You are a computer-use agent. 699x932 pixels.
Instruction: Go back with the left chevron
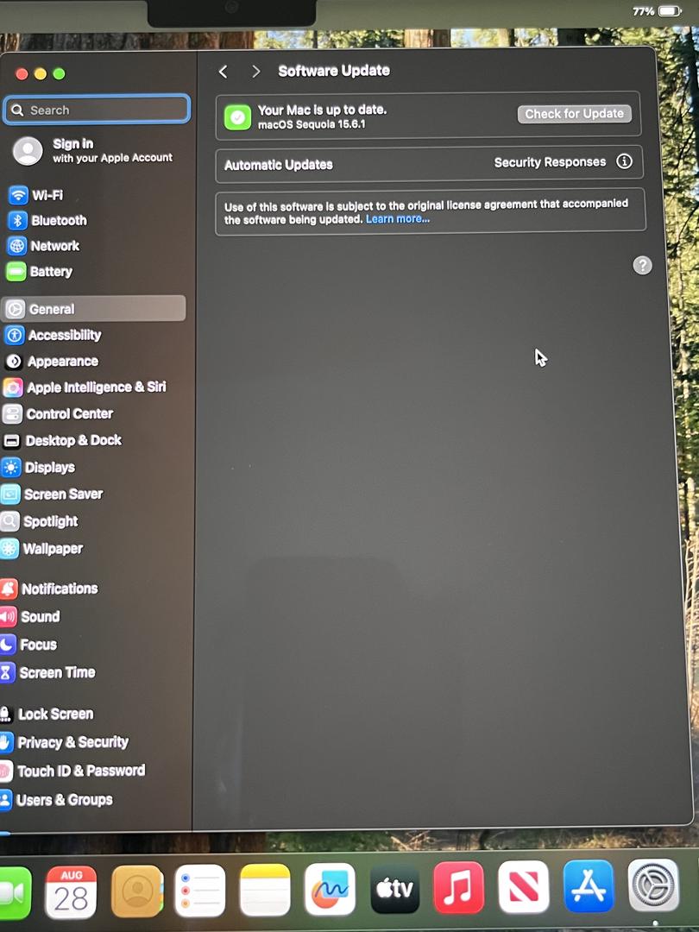(x=224, y=72)
